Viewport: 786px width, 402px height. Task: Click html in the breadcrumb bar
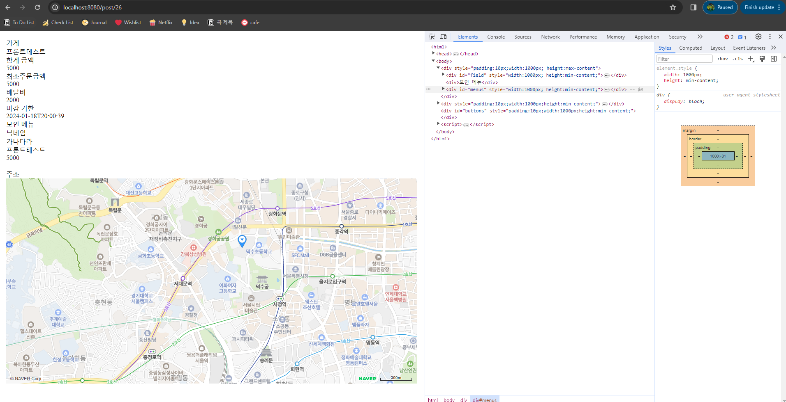[433, 400]
